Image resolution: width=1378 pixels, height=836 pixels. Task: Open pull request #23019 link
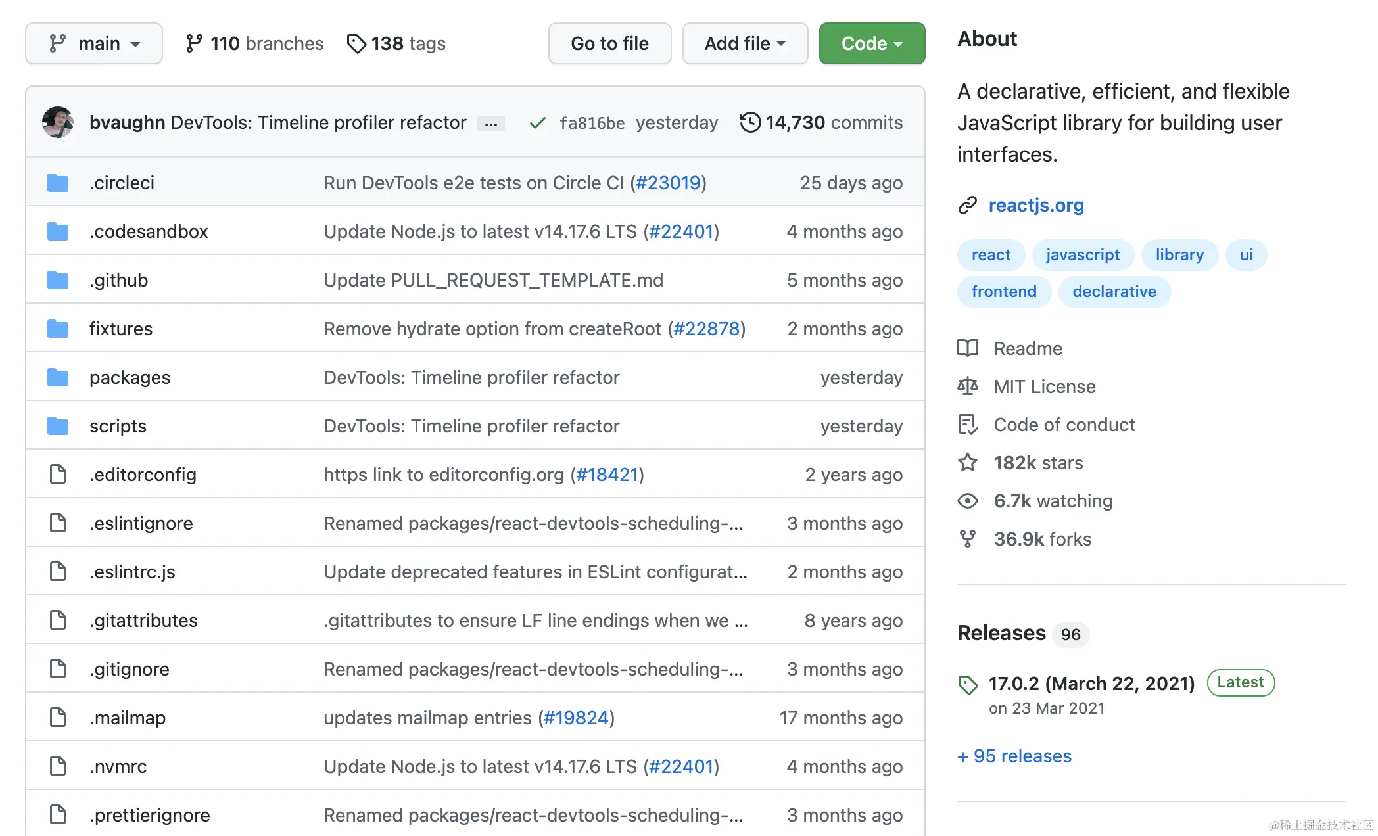pyautogui.click(x=668, y=183)
